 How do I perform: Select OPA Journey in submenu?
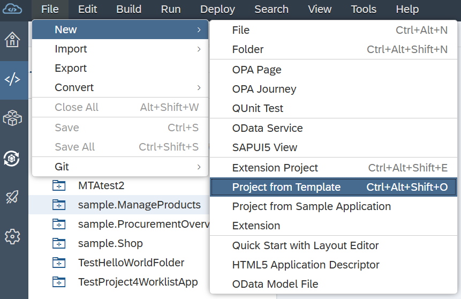[334, 89]
